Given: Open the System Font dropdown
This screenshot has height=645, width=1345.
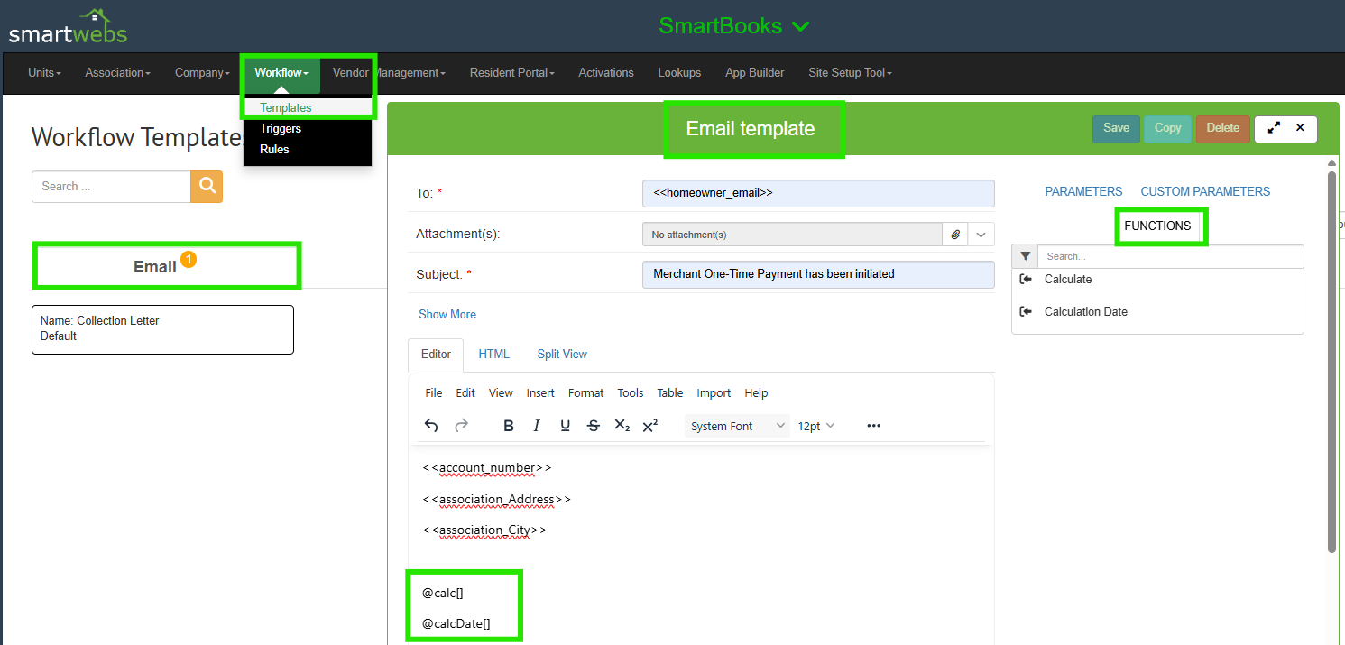Looking at the screenshot, I should coord(736,426).
